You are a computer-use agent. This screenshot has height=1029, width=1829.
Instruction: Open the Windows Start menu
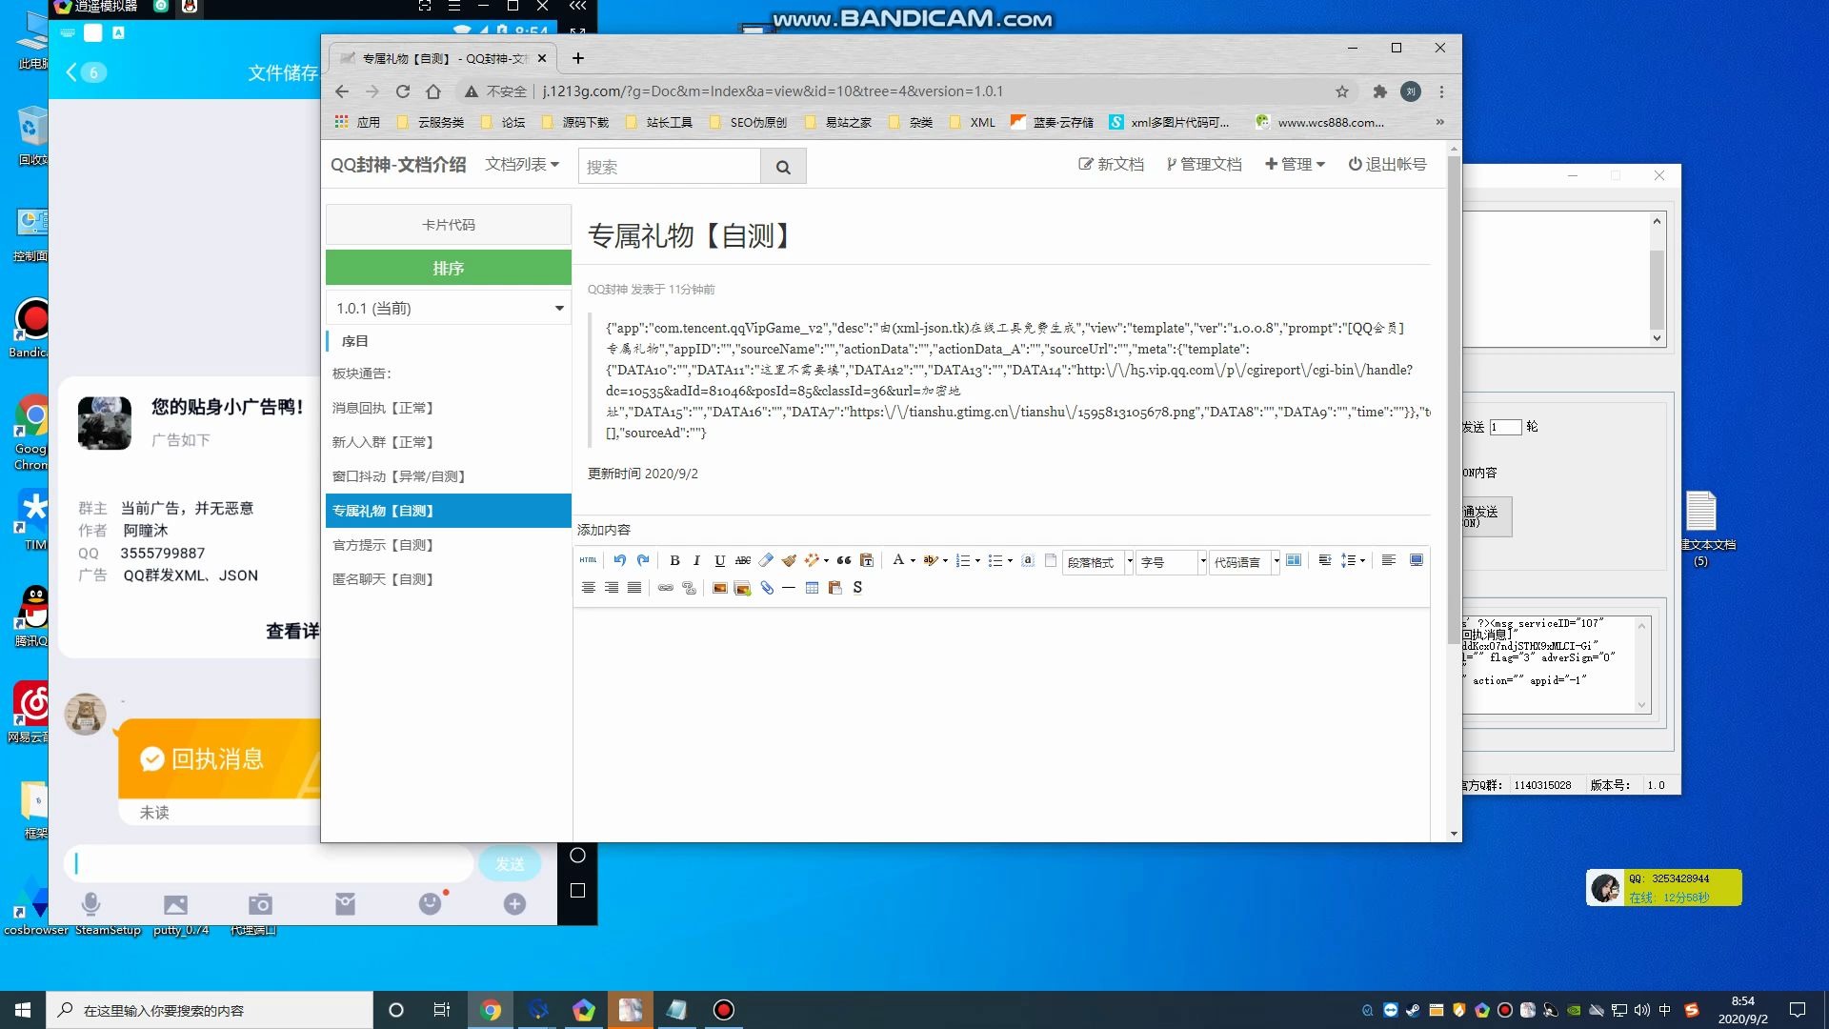point(23,1010)
